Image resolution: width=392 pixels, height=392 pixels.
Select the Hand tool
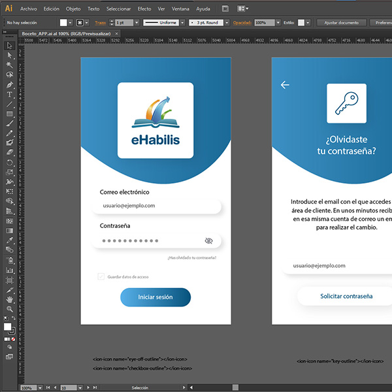10,299
